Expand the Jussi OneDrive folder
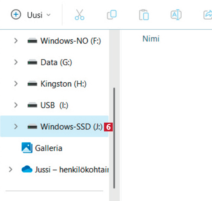The image size is (212, 201). (10, 169)
